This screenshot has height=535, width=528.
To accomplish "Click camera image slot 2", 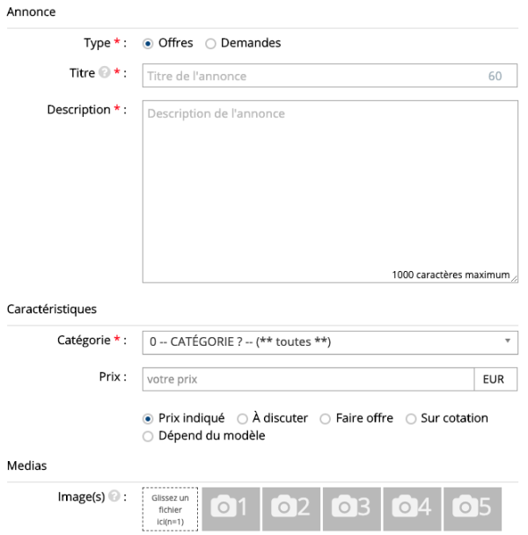I will 291,509.
